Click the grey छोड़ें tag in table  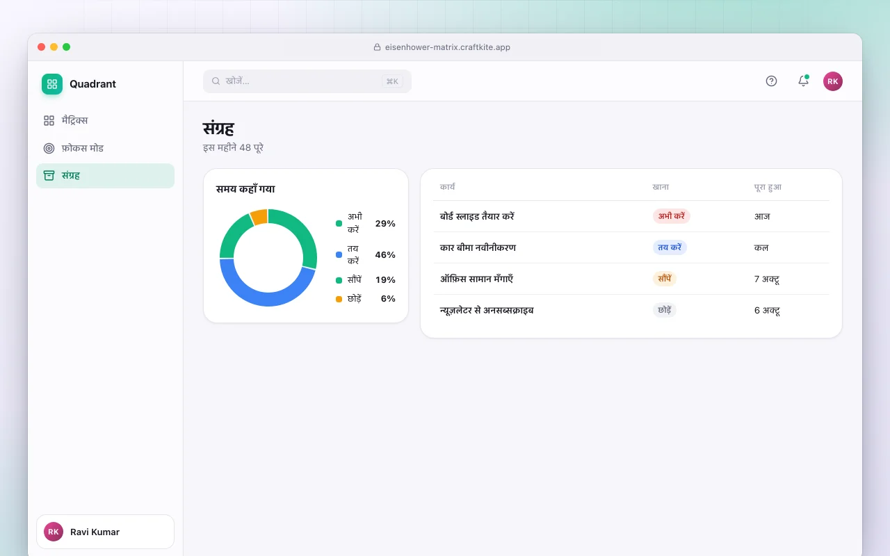(665, 310)
